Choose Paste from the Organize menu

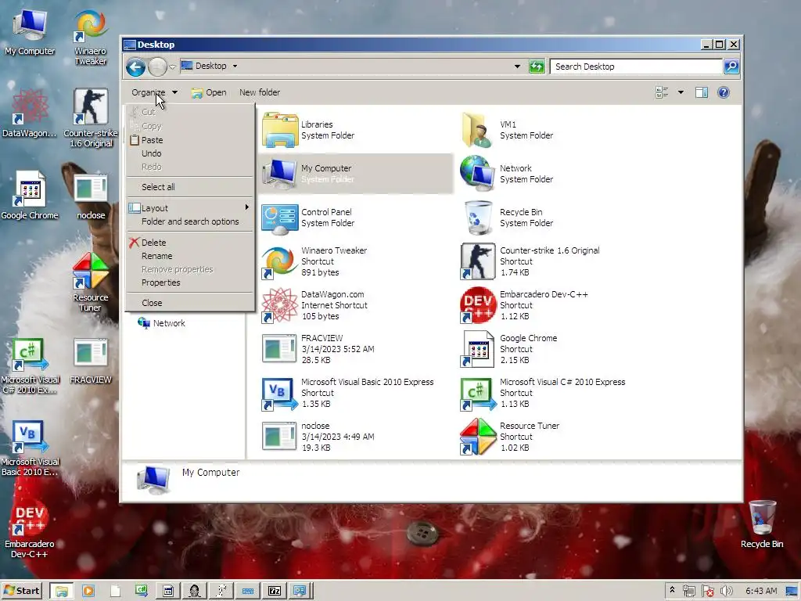190,140
